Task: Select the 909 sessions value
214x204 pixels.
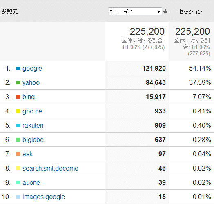Action: [x=160, y=125]
